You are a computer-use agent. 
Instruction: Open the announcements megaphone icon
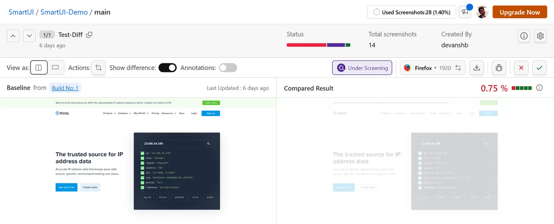[x=465, y=12]
